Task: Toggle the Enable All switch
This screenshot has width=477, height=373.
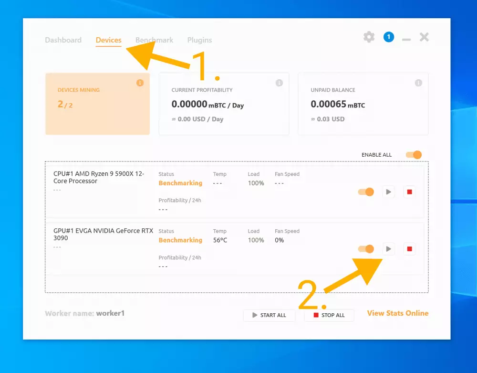Action: pyautogui.click(x=414, y=155)
